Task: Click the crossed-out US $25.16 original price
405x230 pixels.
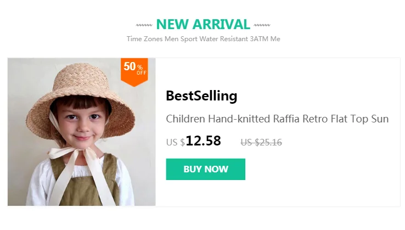Action: click(x=261, y=142)
